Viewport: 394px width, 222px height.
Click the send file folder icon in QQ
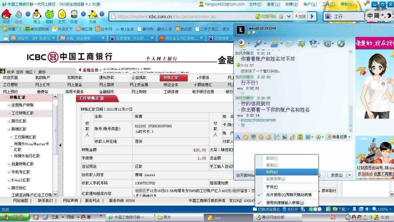pyautogui.click(x=275, y=43)
